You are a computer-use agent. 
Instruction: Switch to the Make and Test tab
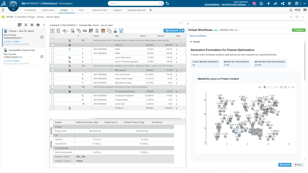point(99,10)
